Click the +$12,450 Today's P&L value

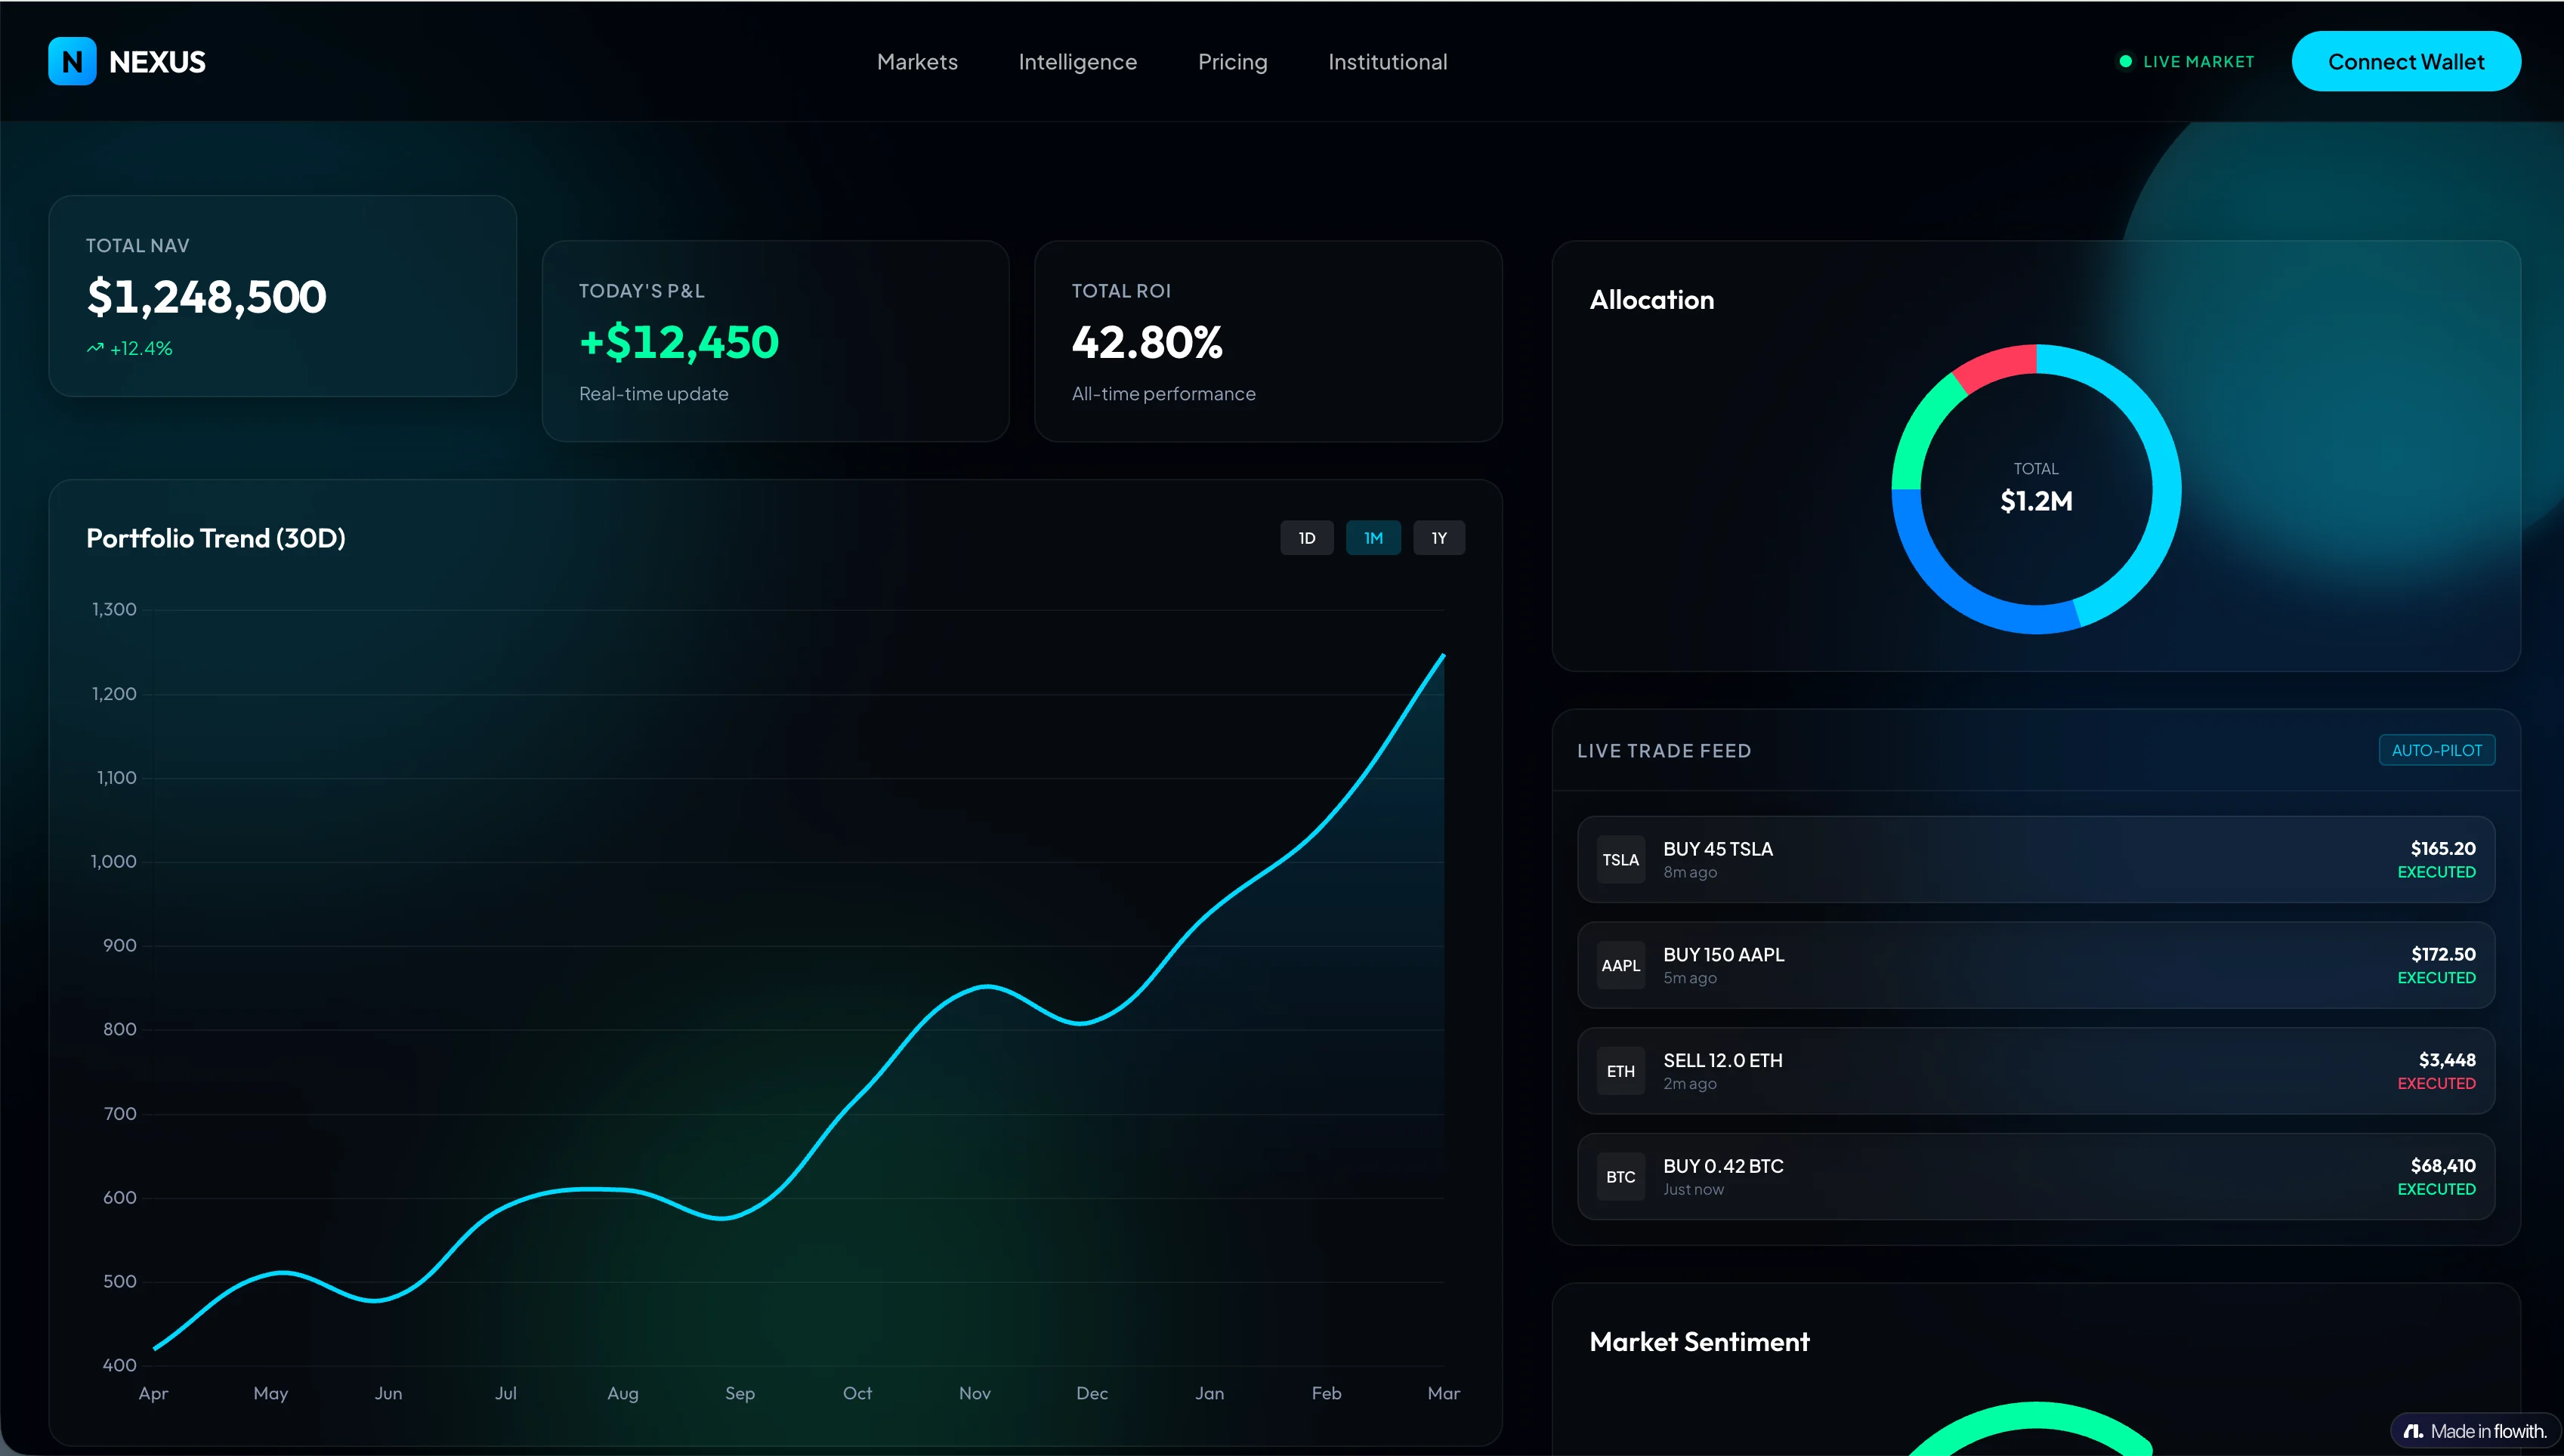tap(679, 342)
